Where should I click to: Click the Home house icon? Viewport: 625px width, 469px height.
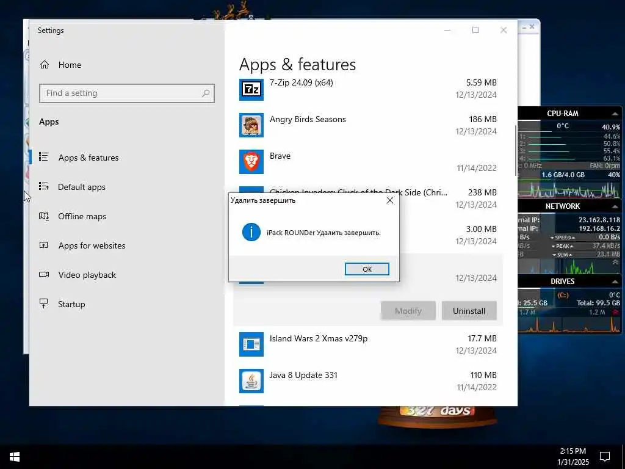coord(45,65)
